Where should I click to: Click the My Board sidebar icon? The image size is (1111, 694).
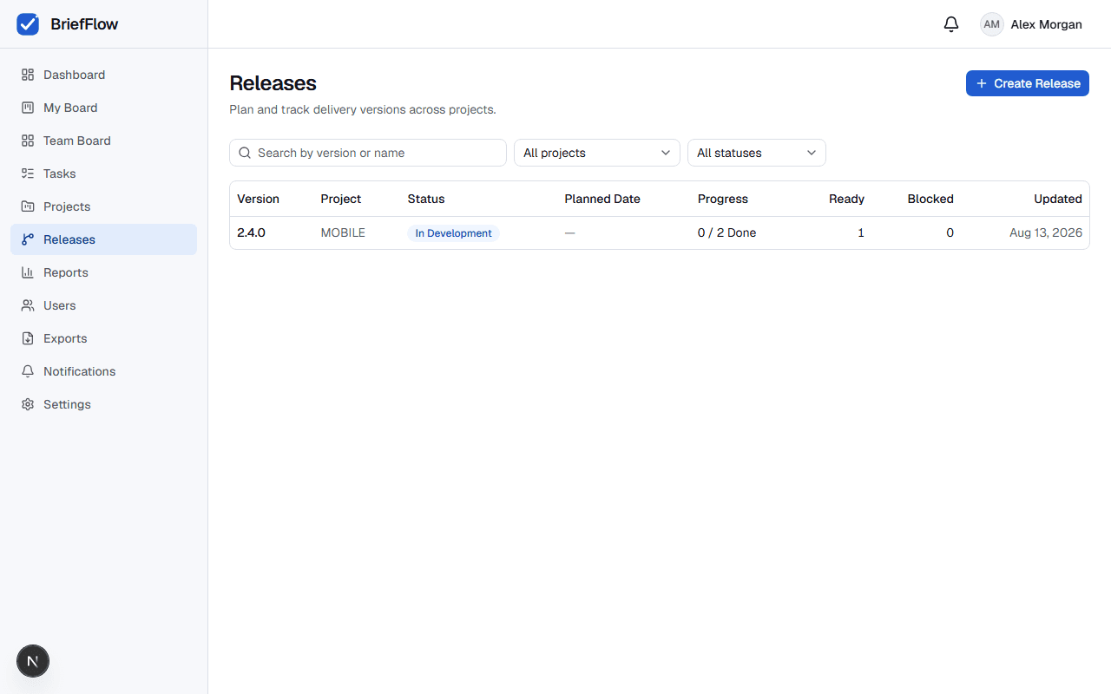click(x=28, y=108)
